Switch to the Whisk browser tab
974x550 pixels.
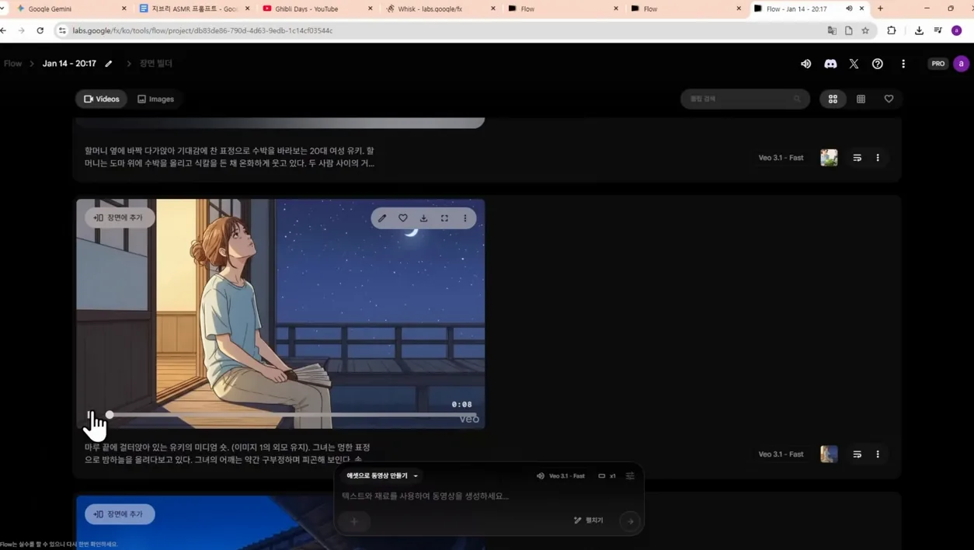(440, 9)
